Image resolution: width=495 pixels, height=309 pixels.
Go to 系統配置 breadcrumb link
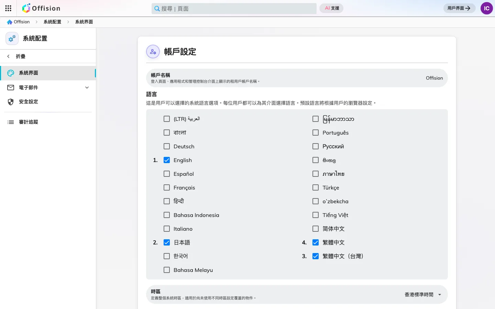[52, 22]
